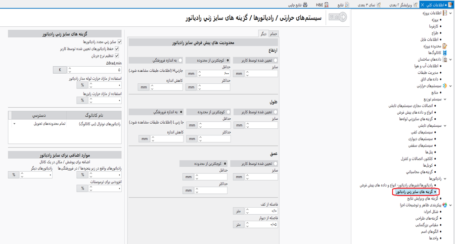Click the building data (داده‌های ساختمان) icon
Image resolution: width=455 pixels, height=244 pixels.
[445, 59]
